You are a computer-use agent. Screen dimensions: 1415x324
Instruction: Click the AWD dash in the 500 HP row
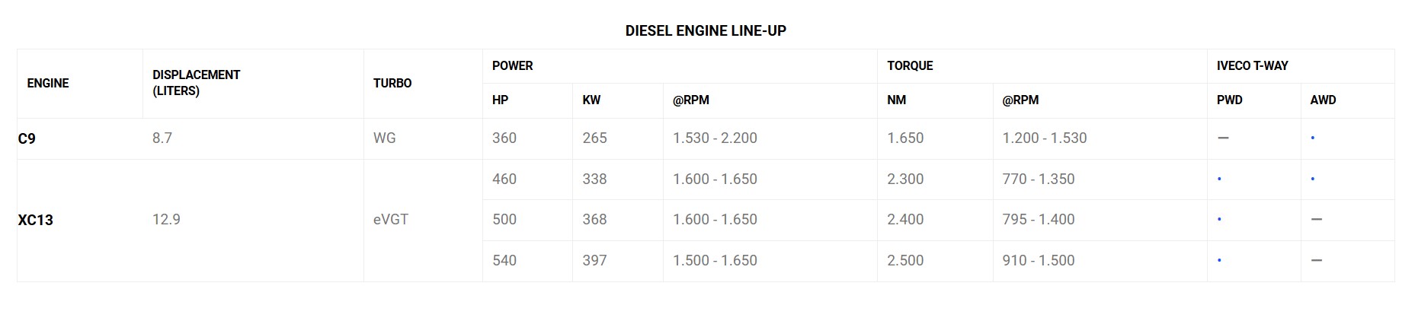(x=1316, y=220)
